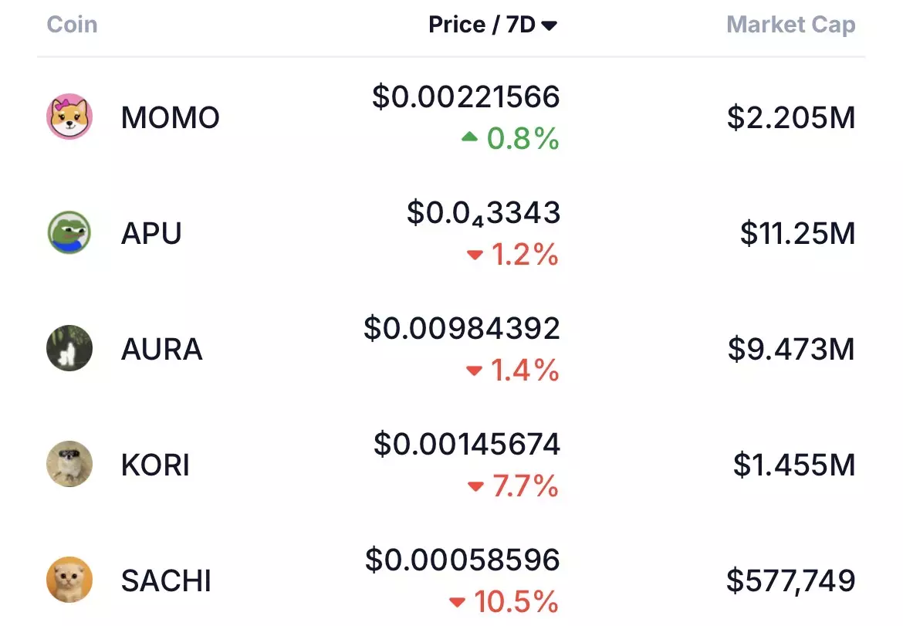The height and width of the screenshot is (626, 903).
Task: Click the red down arrow beside 1.2%
Action: tap(475, 255)
